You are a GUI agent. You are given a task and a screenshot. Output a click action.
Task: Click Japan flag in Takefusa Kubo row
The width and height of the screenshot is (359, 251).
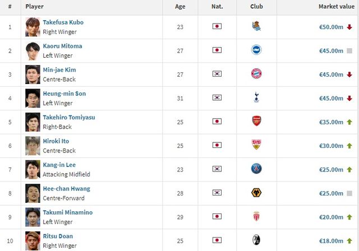(x=217, y=26)
